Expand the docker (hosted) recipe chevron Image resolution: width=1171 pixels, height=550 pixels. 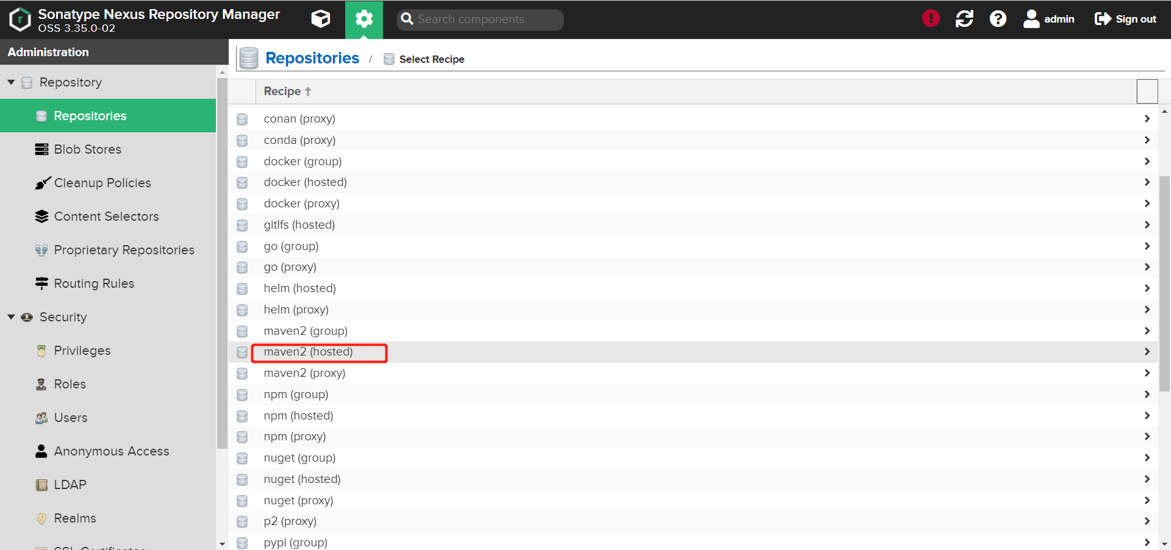1147,182
